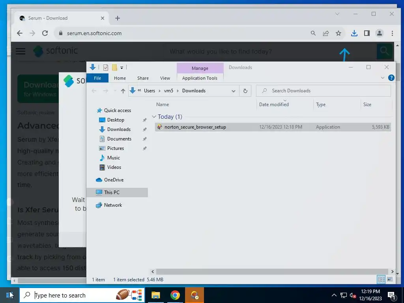Click Norton installer icon on taskbar

[x=195, y=295]
